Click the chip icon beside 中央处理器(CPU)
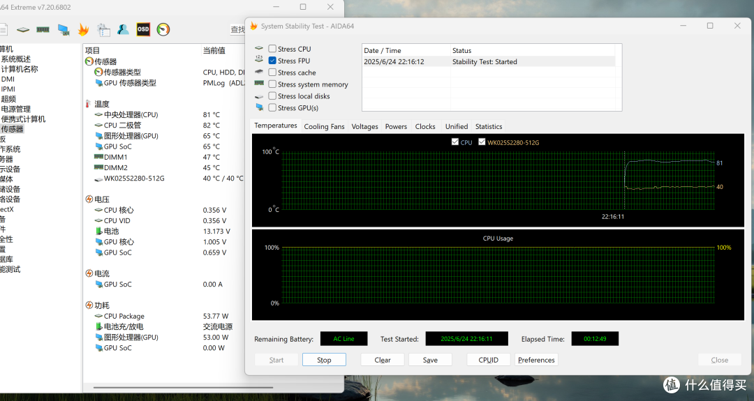 [98, 114]
